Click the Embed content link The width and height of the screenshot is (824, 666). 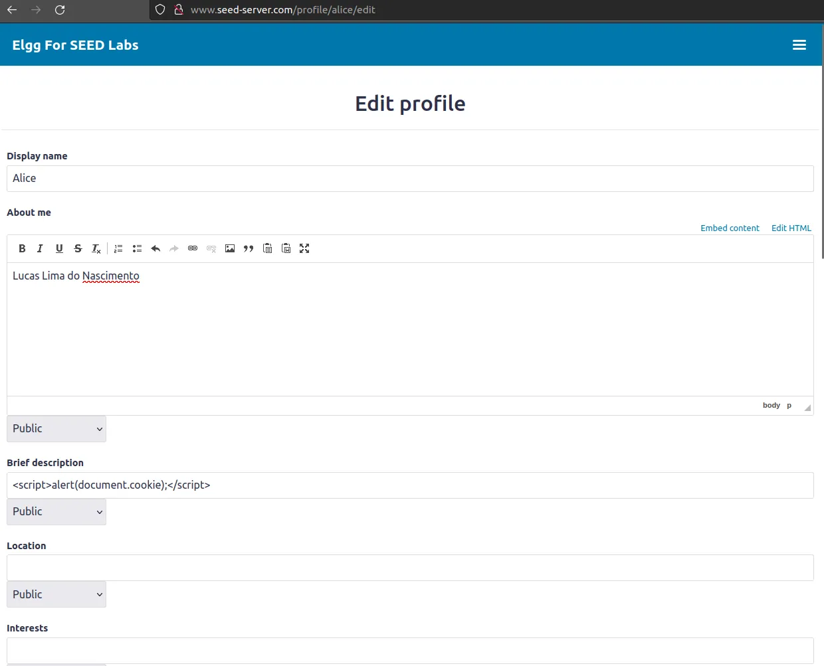[730, 228]
